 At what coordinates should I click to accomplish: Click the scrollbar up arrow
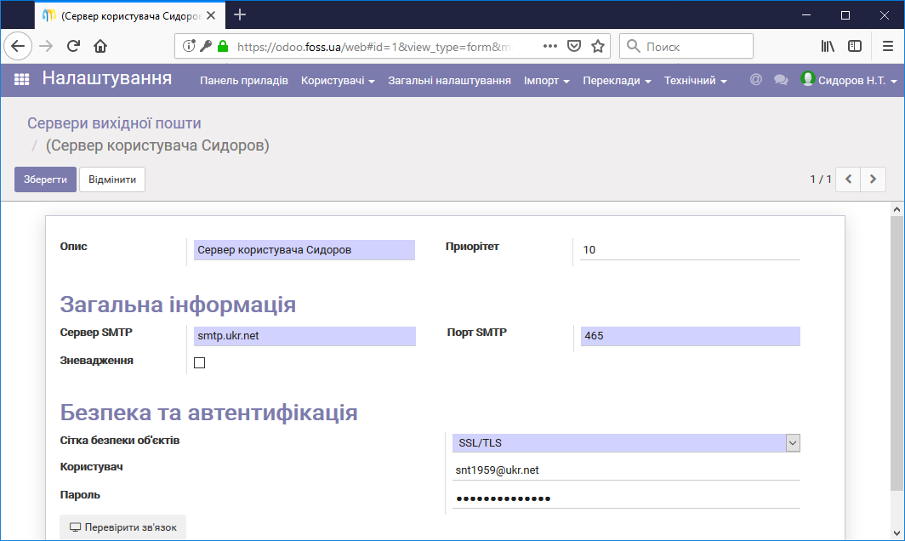tap(896, 209)
